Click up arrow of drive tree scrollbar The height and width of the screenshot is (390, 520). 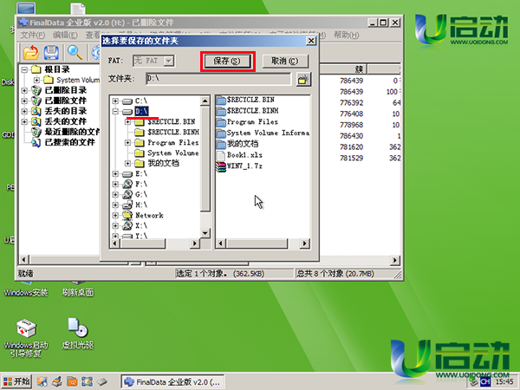pyautogui.click(x=205, y=101)
